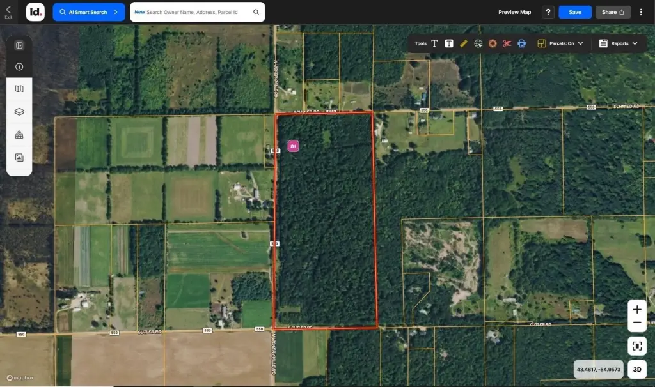The width and height of the screenshot is (655, 387).
Task: Click the blue print icon
Action: 521,43
